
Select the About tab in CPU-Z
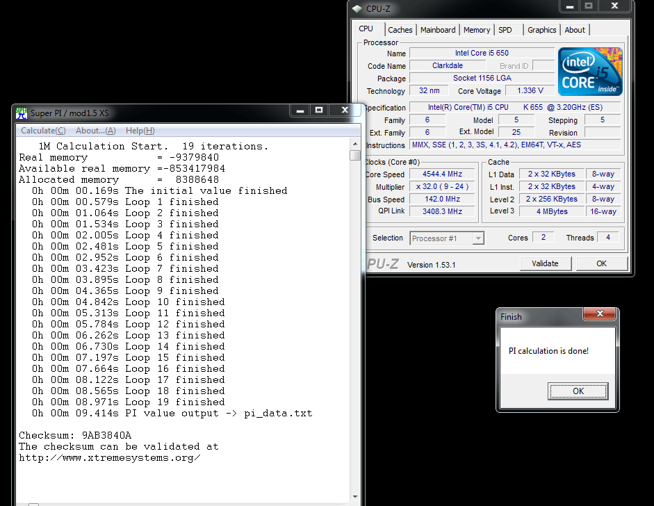[575, 30]
